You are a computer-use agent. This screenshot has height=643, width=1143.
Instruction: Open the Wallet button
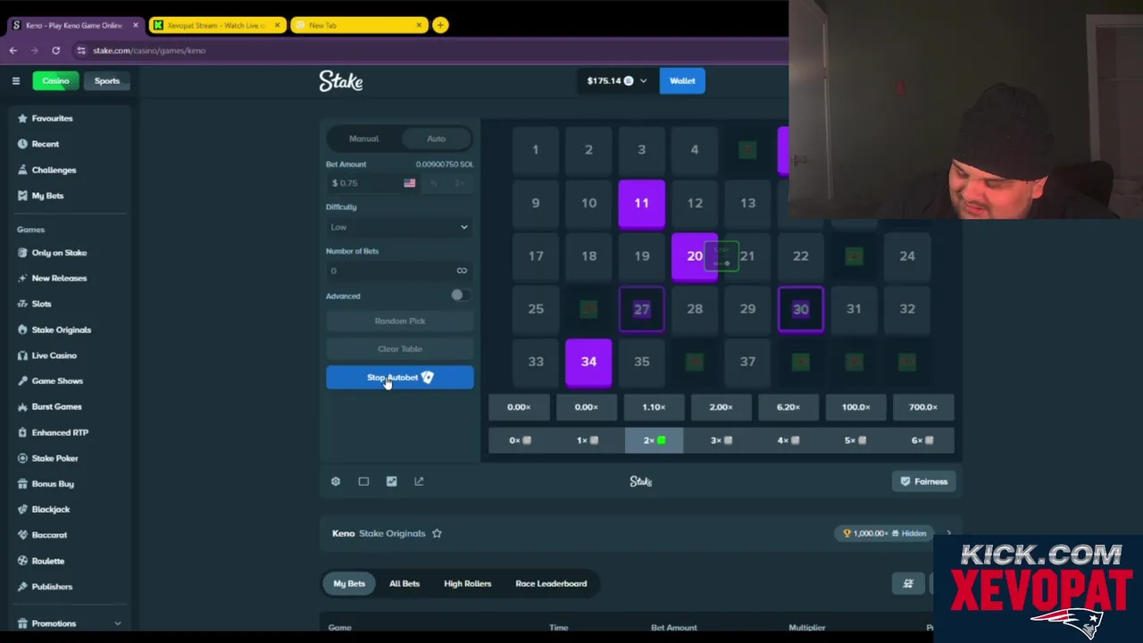click(x=682, y=80)
